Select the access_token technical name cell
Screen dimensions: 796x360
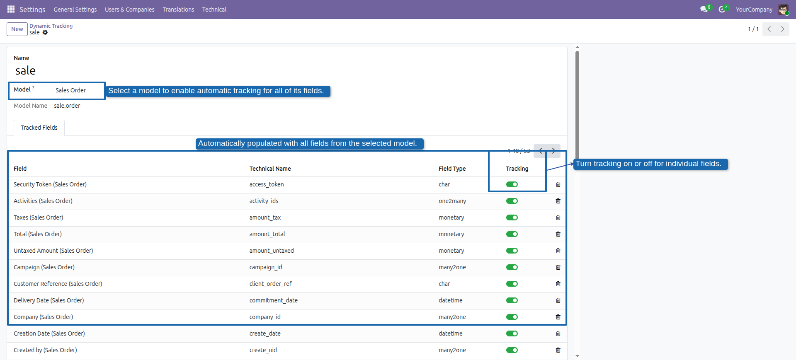click(x=267, y=184)
